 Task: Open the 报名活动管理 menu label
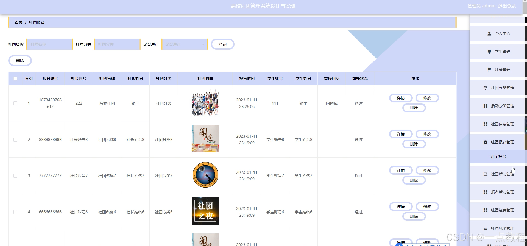point(502,192)
